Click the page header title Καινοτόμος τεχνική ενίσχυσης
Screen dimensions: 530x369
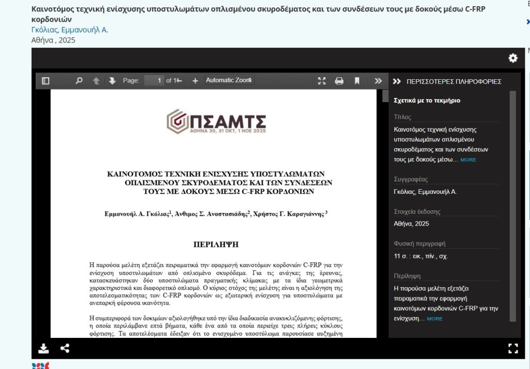[258, 14]
